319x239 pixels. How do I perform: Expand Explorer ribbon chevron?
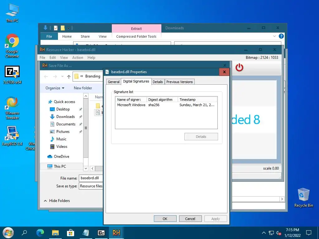click(274, 36)
